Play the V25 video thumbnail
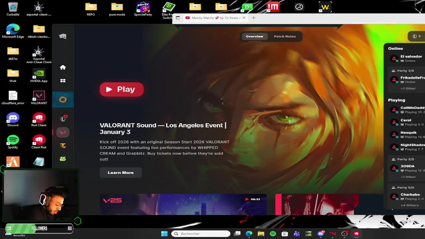This screenshot has height=239, width=425. [183, 204]
